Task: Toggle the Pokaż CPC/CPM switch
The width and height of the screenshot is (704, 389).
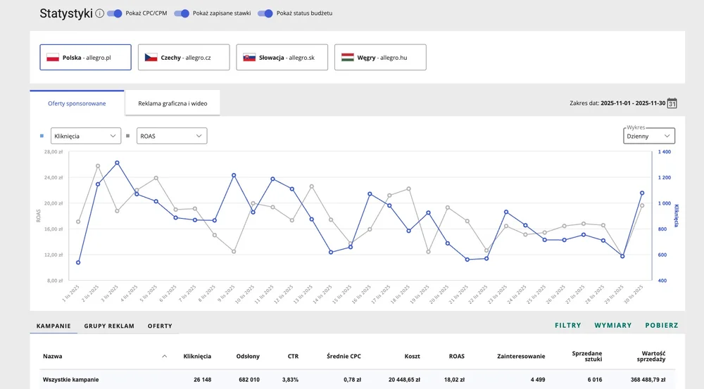Action: 114,13
